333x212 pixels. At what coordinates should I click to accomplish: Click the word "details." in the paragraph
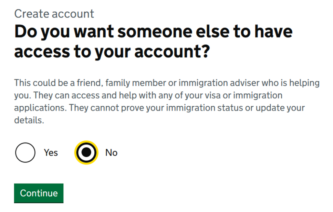tap(29, 120)
